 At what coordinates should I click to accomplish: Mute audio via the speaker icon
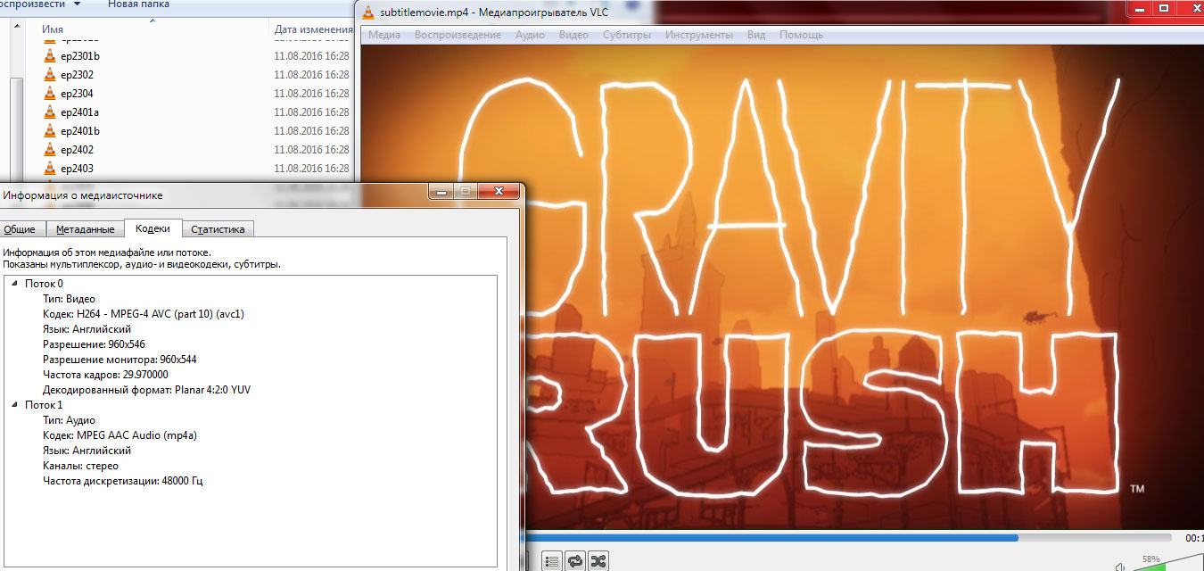1120,566
